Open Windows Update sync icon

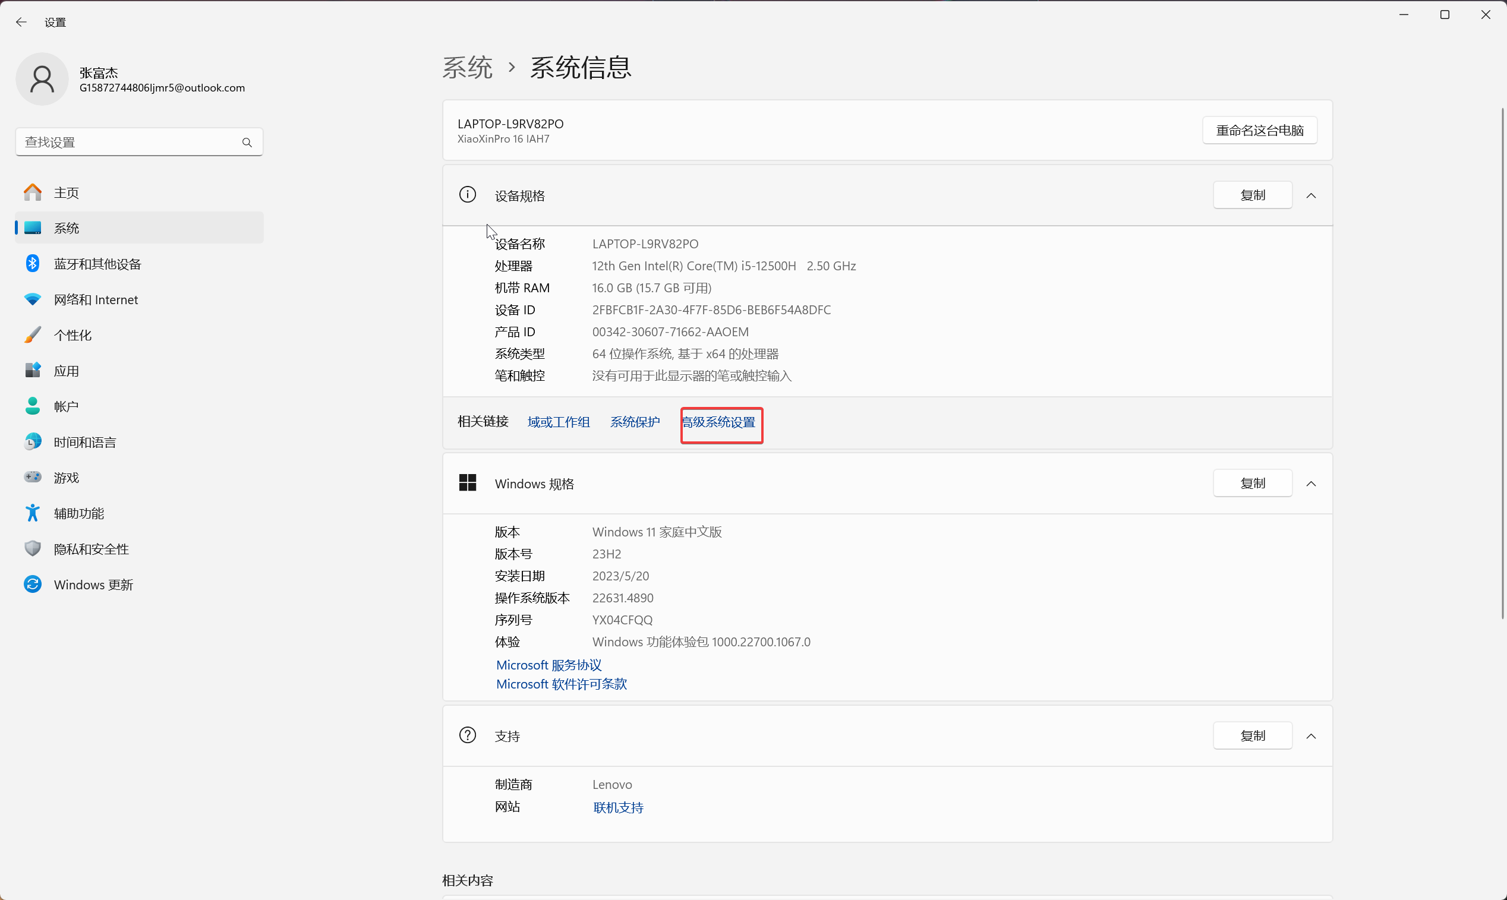(x=33, y=585)
